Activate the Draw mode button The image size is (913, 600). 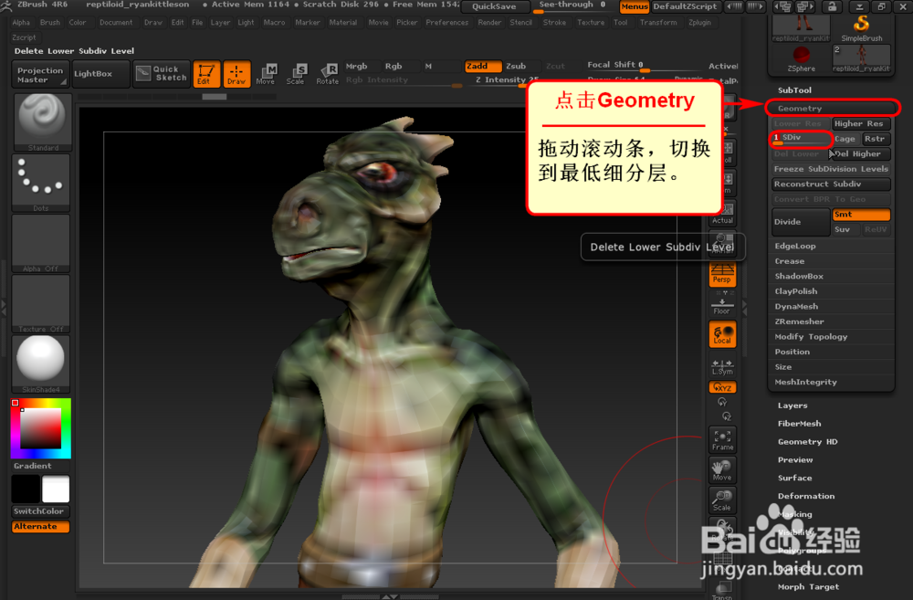(x=236, y=74)
